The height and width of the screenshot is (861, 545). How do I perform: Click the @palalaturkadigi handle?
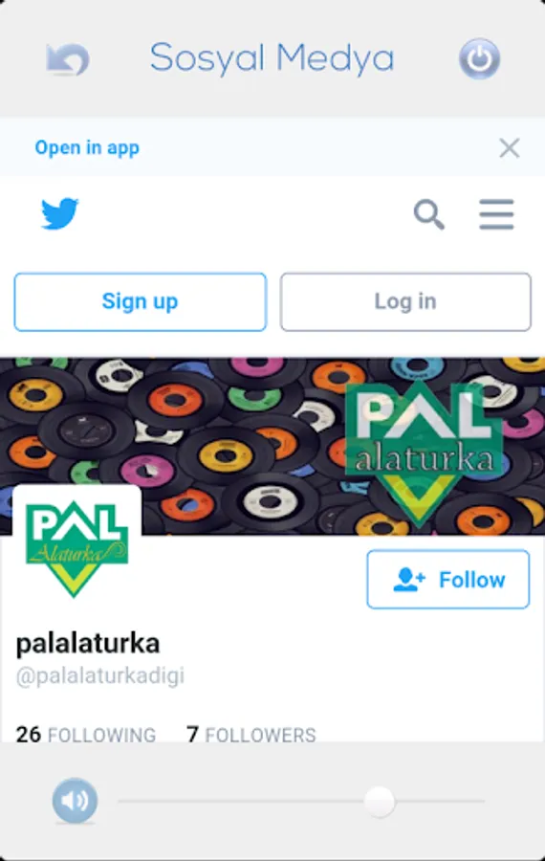99,676
